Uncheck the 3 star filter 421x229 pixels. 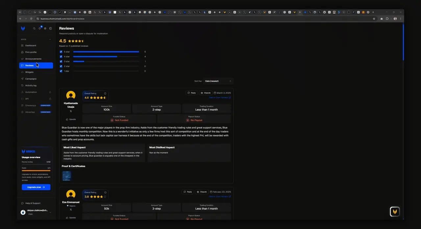pos(61,62)
